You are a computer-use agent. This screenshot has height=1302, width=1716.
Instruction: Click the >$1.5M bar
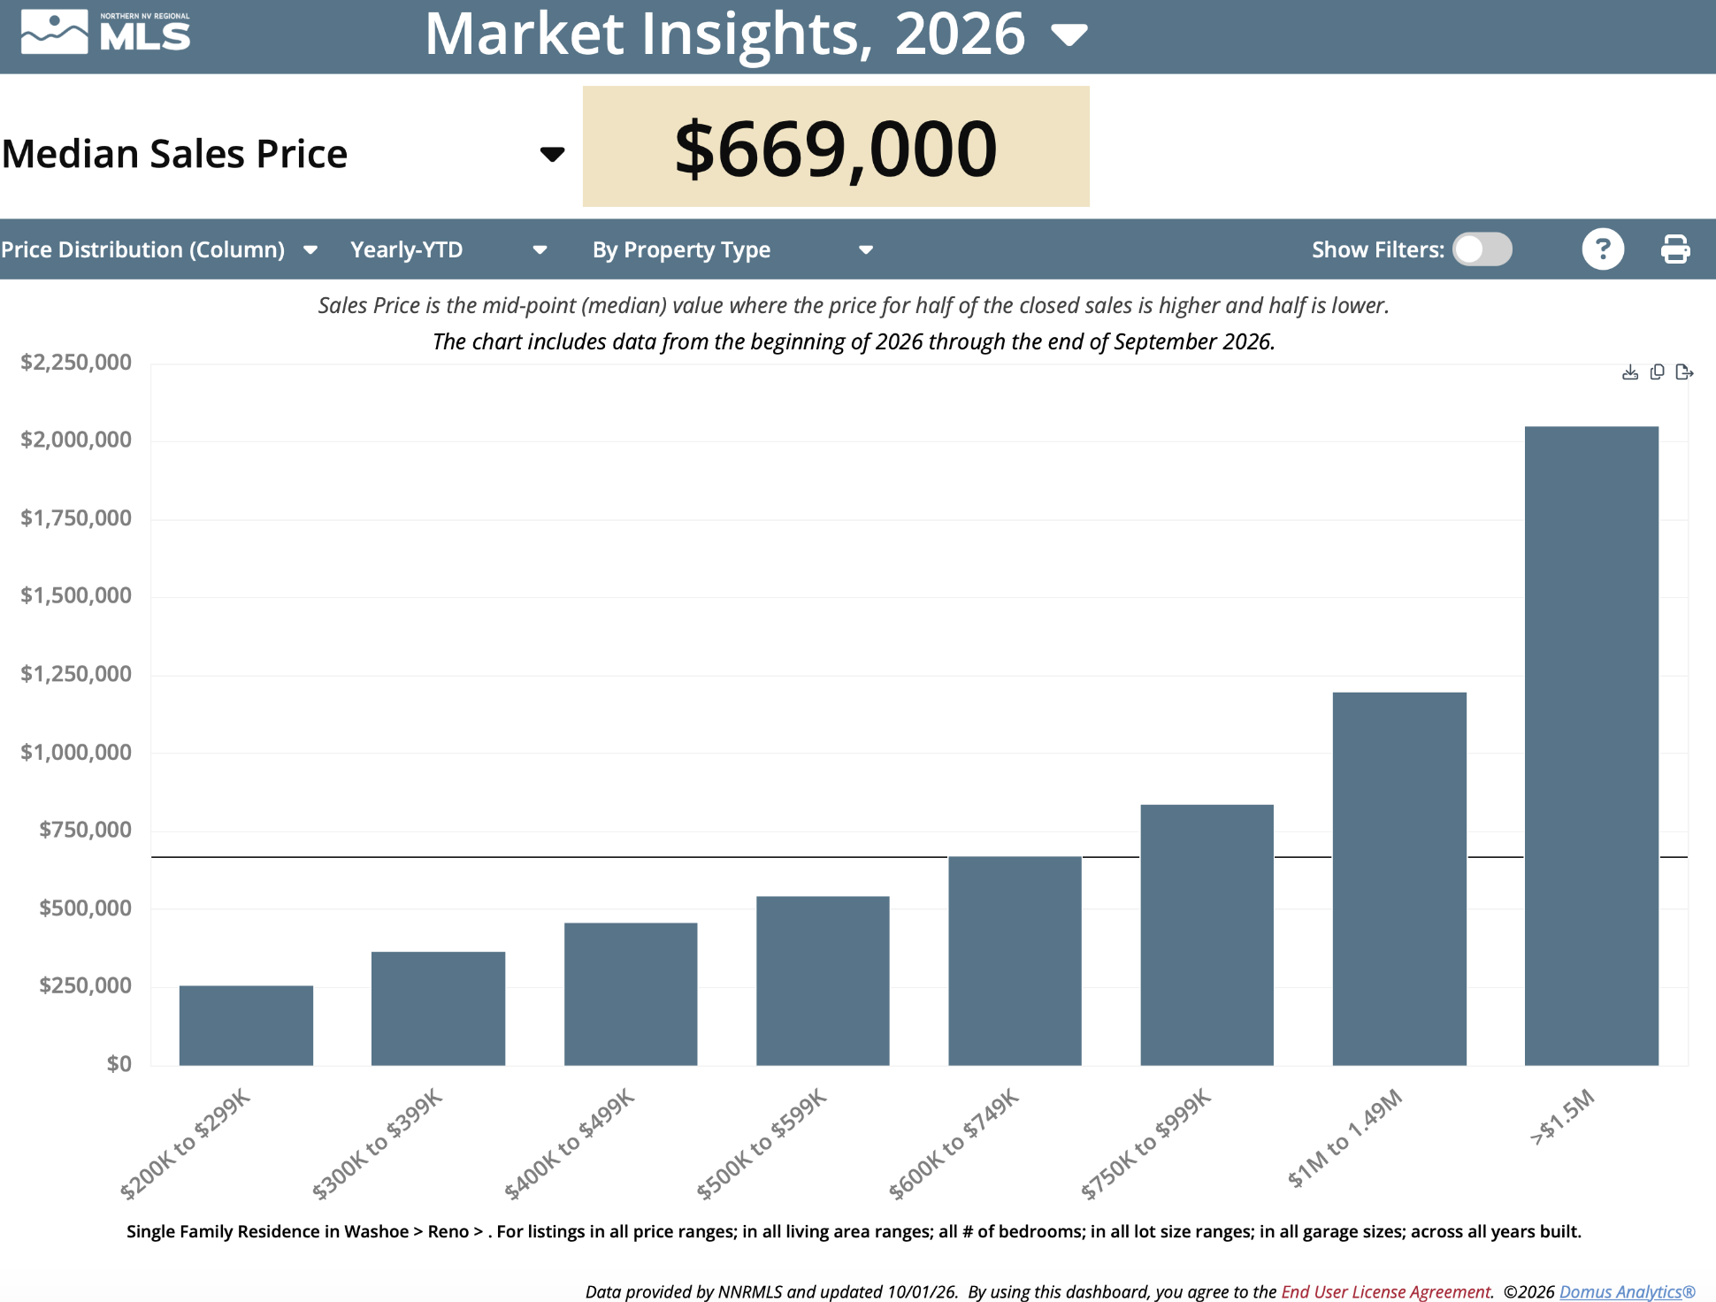point(1591,746)
